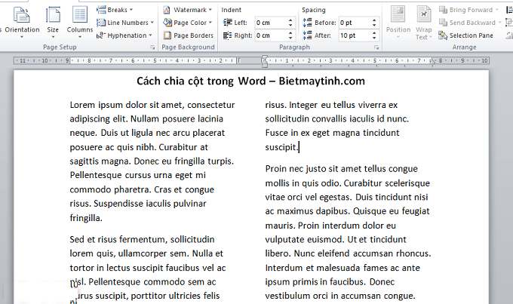Click the Page Borders icon
Image resolution: width=513 pixels, height=304 pixels.
(167, 35)
